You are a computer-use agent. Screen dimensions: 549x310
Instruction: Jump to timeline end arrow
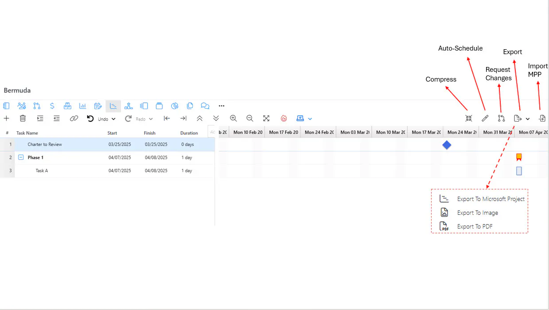coord(183,118)
